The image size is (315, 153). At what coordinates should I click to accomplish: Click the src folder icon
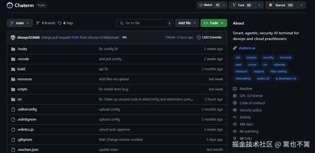pyautogui.click(x=13, y=99)
